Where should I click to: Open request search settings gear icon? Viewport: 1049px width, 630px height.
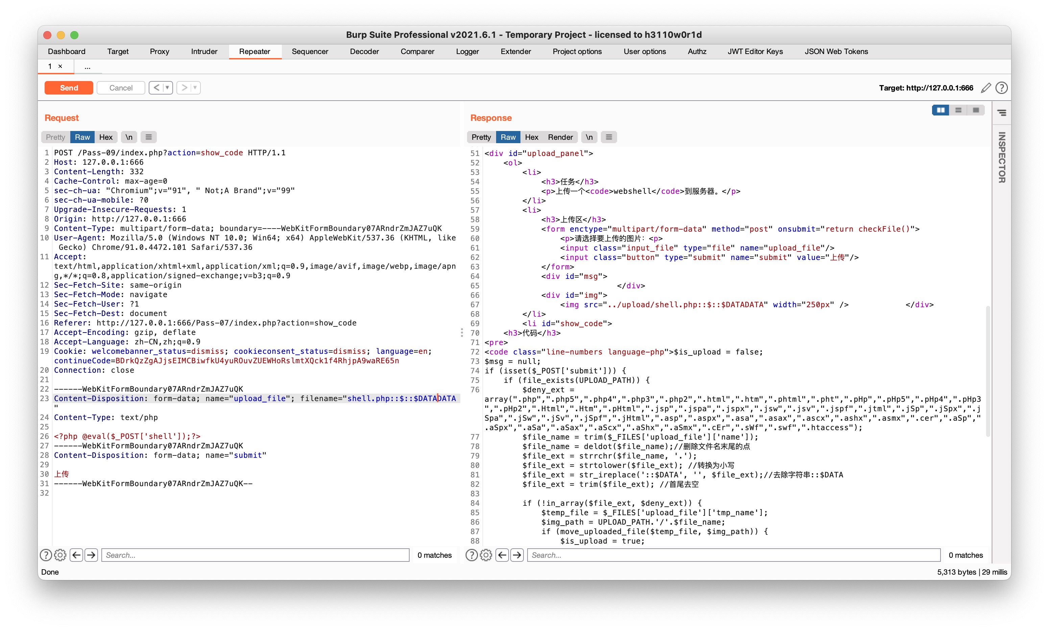(60, 555)
